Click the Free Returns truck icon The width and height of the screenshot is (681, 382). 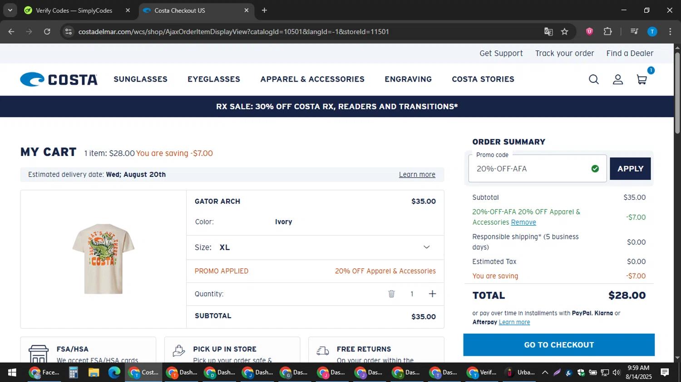pyautogui.click(x=323, y=351)
